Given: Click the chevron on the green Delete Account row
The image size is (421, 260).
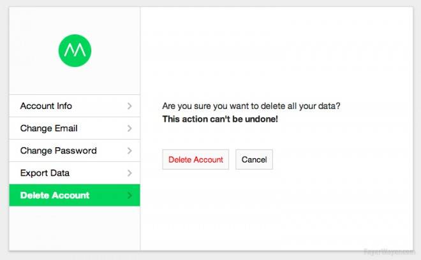Looking at the screenshot, I should (x=129, y=196).
